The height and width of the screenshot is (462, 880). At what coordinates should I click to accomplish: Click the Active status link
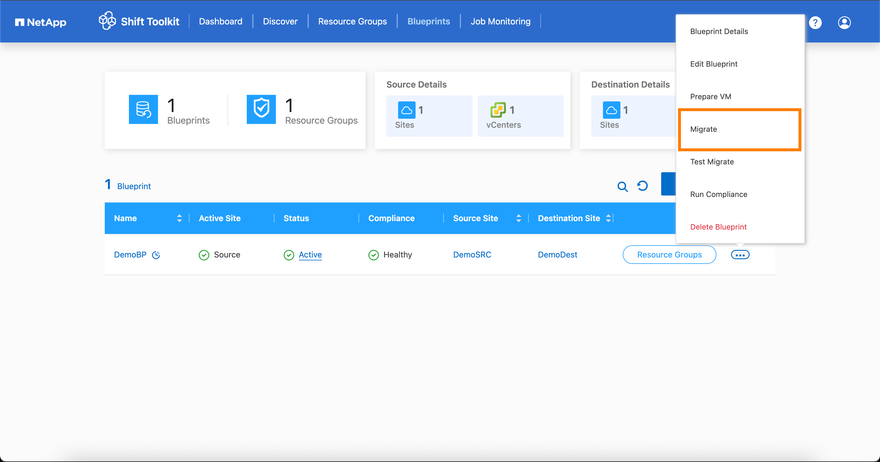(310, 255)
